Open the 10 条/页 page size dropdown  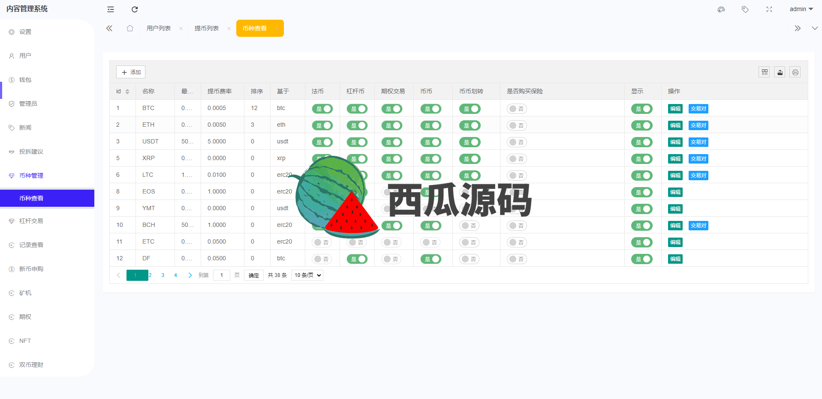[307, 275]
